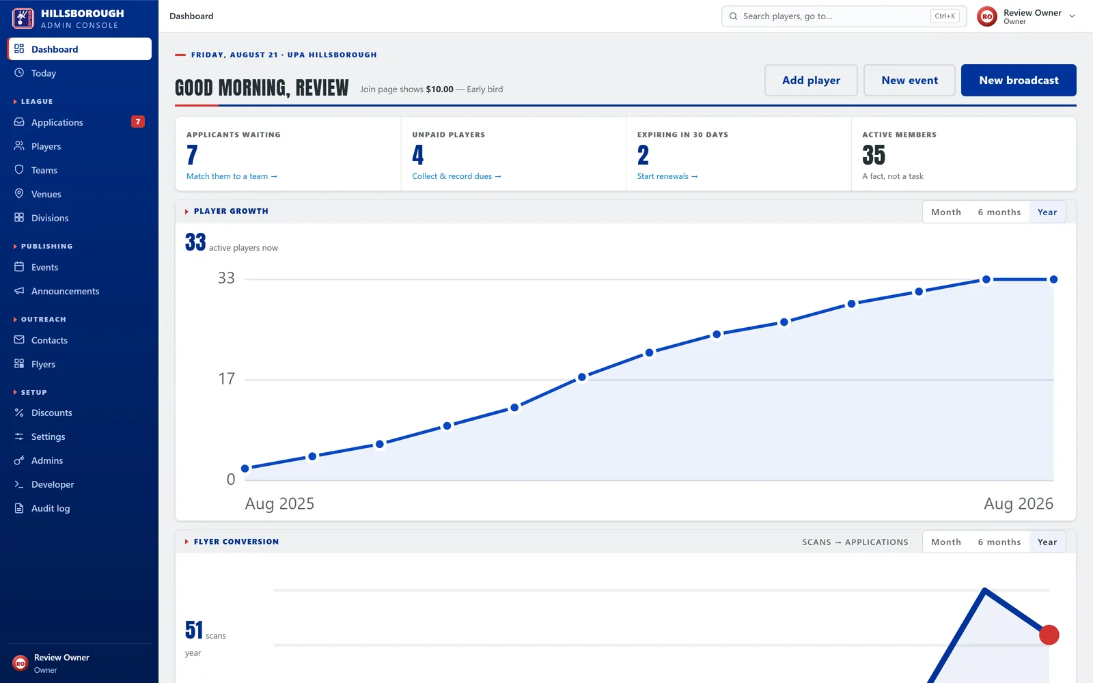Click the Expiring in 30 Days 2 number
Screen dimensions: 1093x683
click(643, 156)
